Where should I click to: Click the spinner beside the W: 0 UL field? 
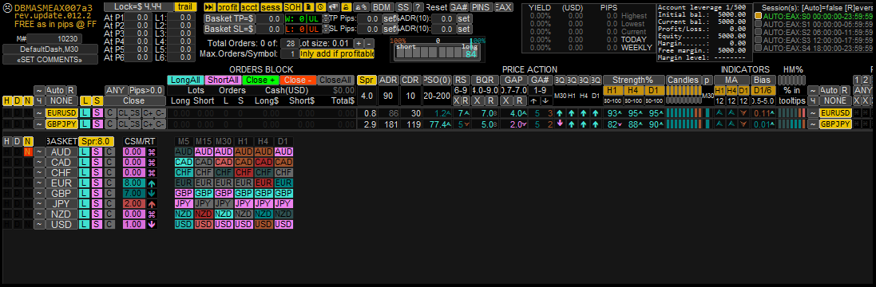point(326,18)
